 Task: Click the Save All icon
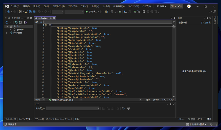tap(34, 12)
